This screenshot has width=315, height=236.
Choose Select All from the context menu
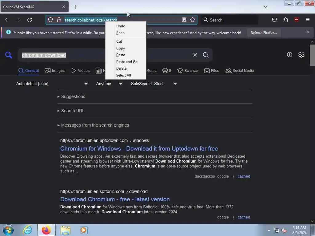click(126, 75)
